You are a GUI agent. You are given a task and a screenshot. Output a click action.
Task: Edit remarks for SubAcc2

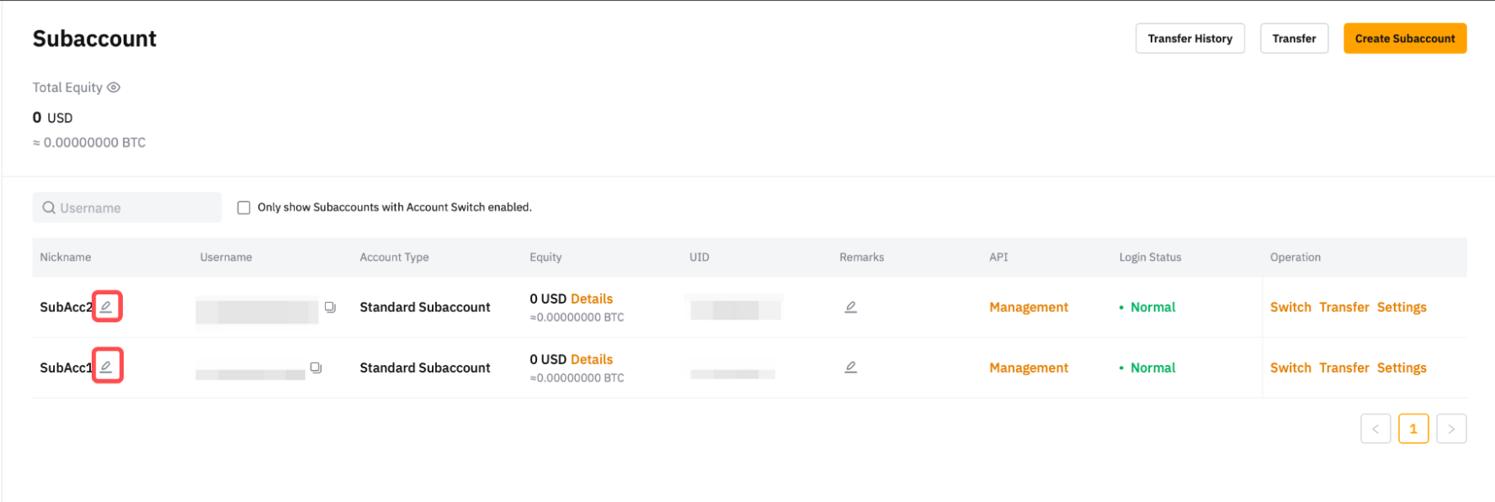click(x=850, y=307)
